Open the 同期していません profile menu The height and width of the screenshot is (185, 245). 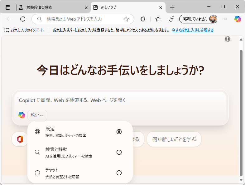pyautogui.click(x=198, y=19)
